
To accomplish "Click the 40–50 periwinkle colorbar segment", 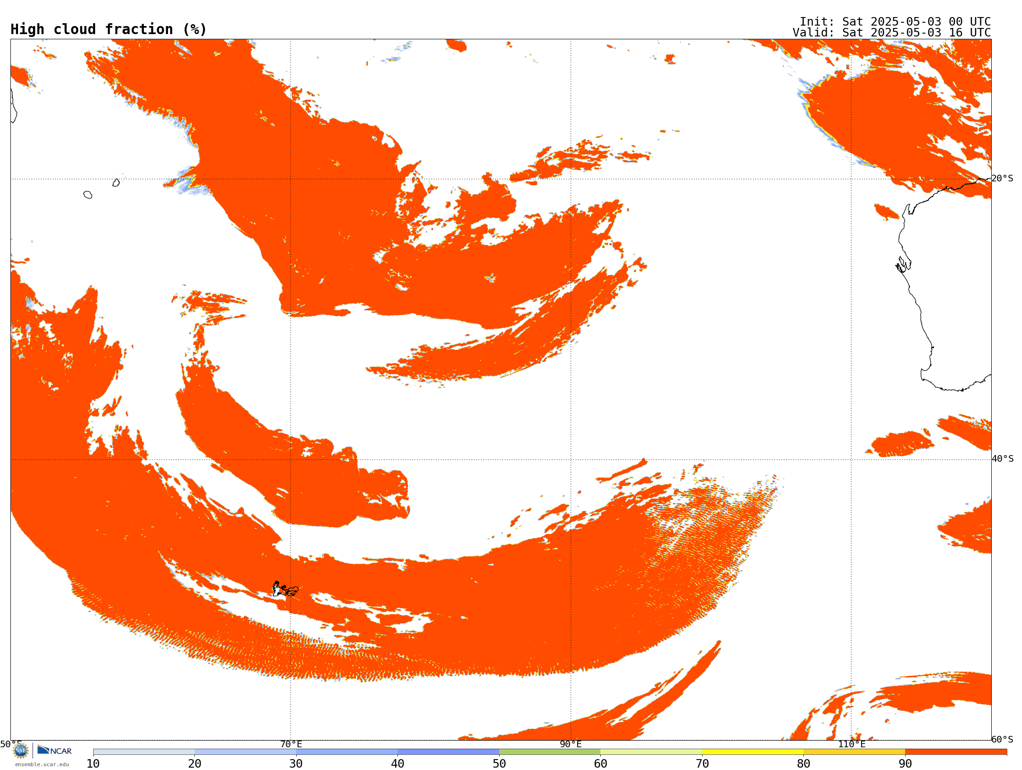I will pos(448,752).
